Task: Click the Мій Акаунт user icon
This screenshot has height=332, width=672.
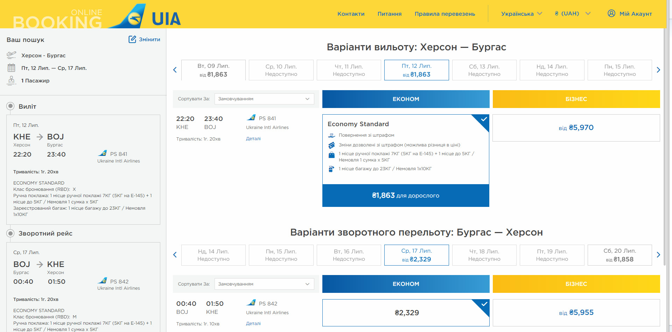Action: (x=611, y=13)
